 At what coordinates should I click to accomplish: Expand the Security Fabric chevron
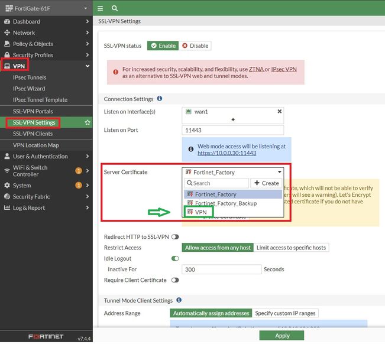click(88, 197)
